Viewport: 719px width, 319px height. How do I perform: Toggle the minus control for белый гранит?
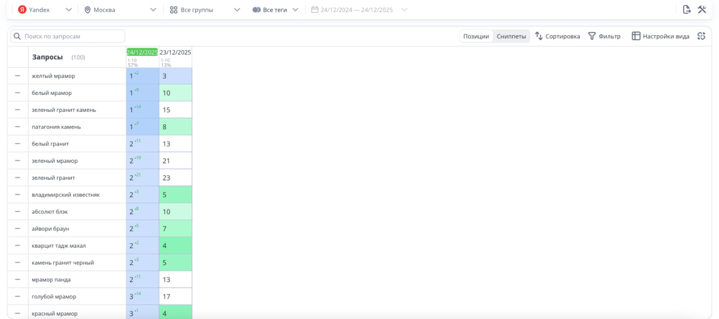coord(17,144)
